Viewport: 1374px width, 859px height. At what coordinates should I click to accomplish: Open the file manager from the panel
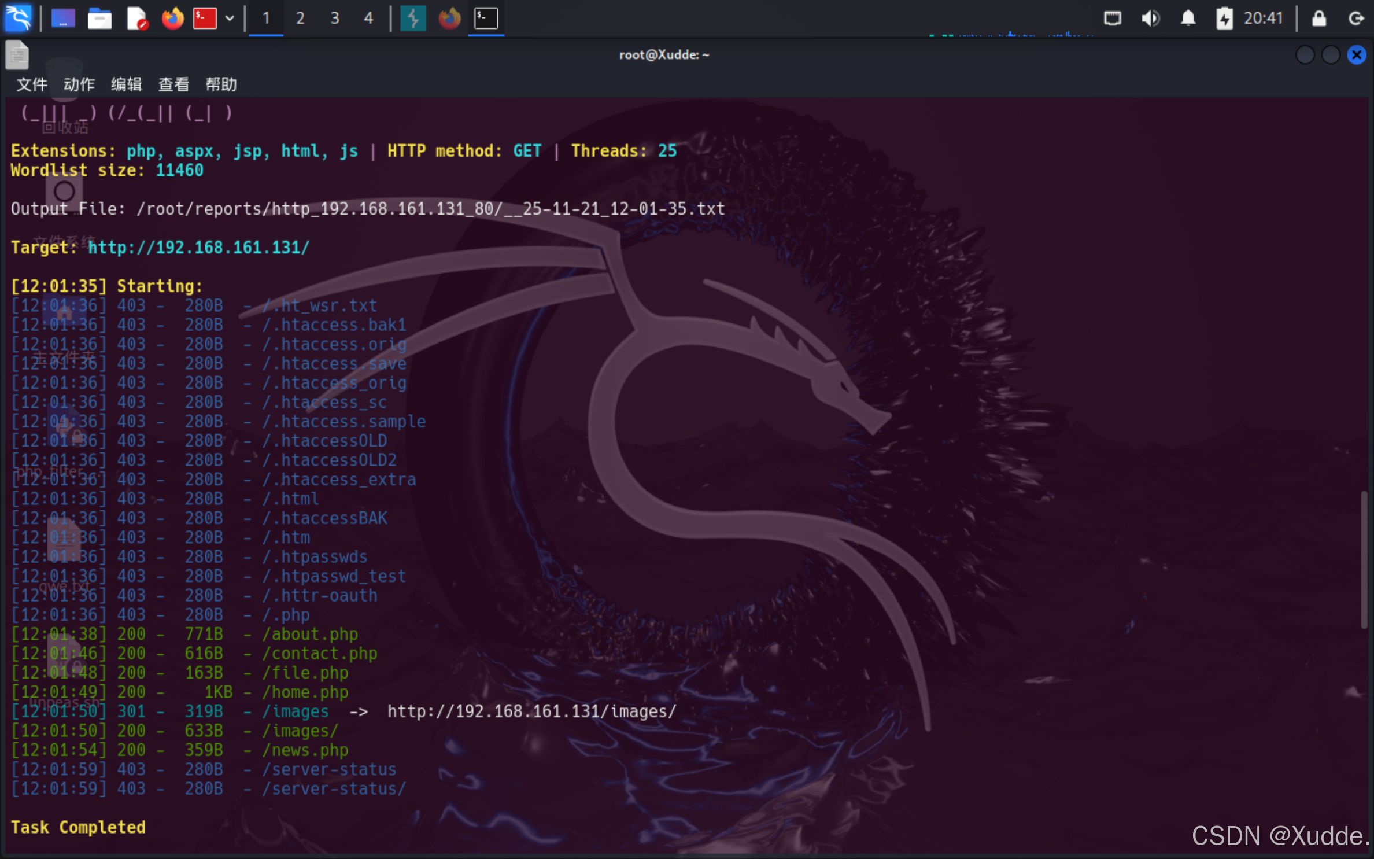click(99, 18)
